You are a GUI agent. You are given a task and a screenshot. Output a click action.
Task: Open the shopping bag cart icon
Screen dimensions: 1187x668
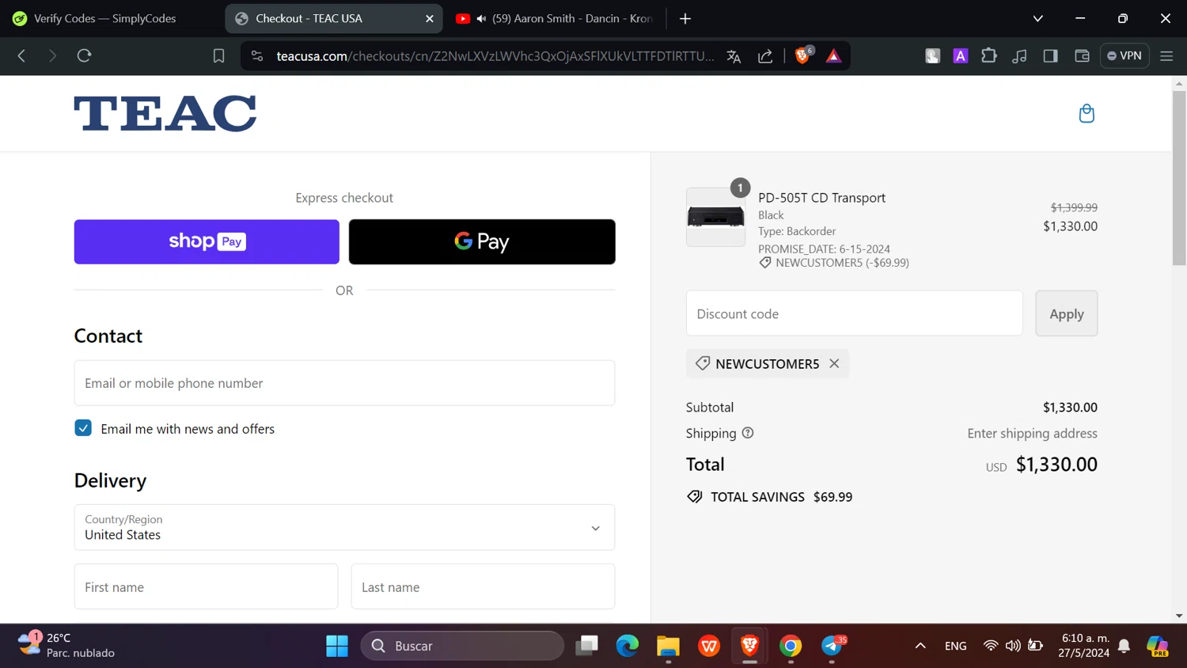(x=1087, y=113)
